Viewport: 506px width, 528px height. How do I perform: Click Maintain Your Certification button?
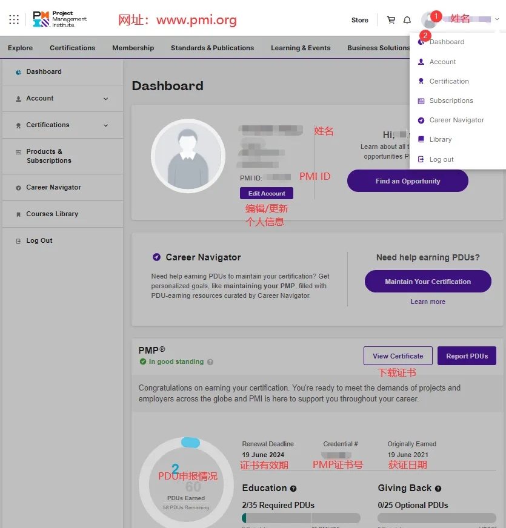click(428, 281)
